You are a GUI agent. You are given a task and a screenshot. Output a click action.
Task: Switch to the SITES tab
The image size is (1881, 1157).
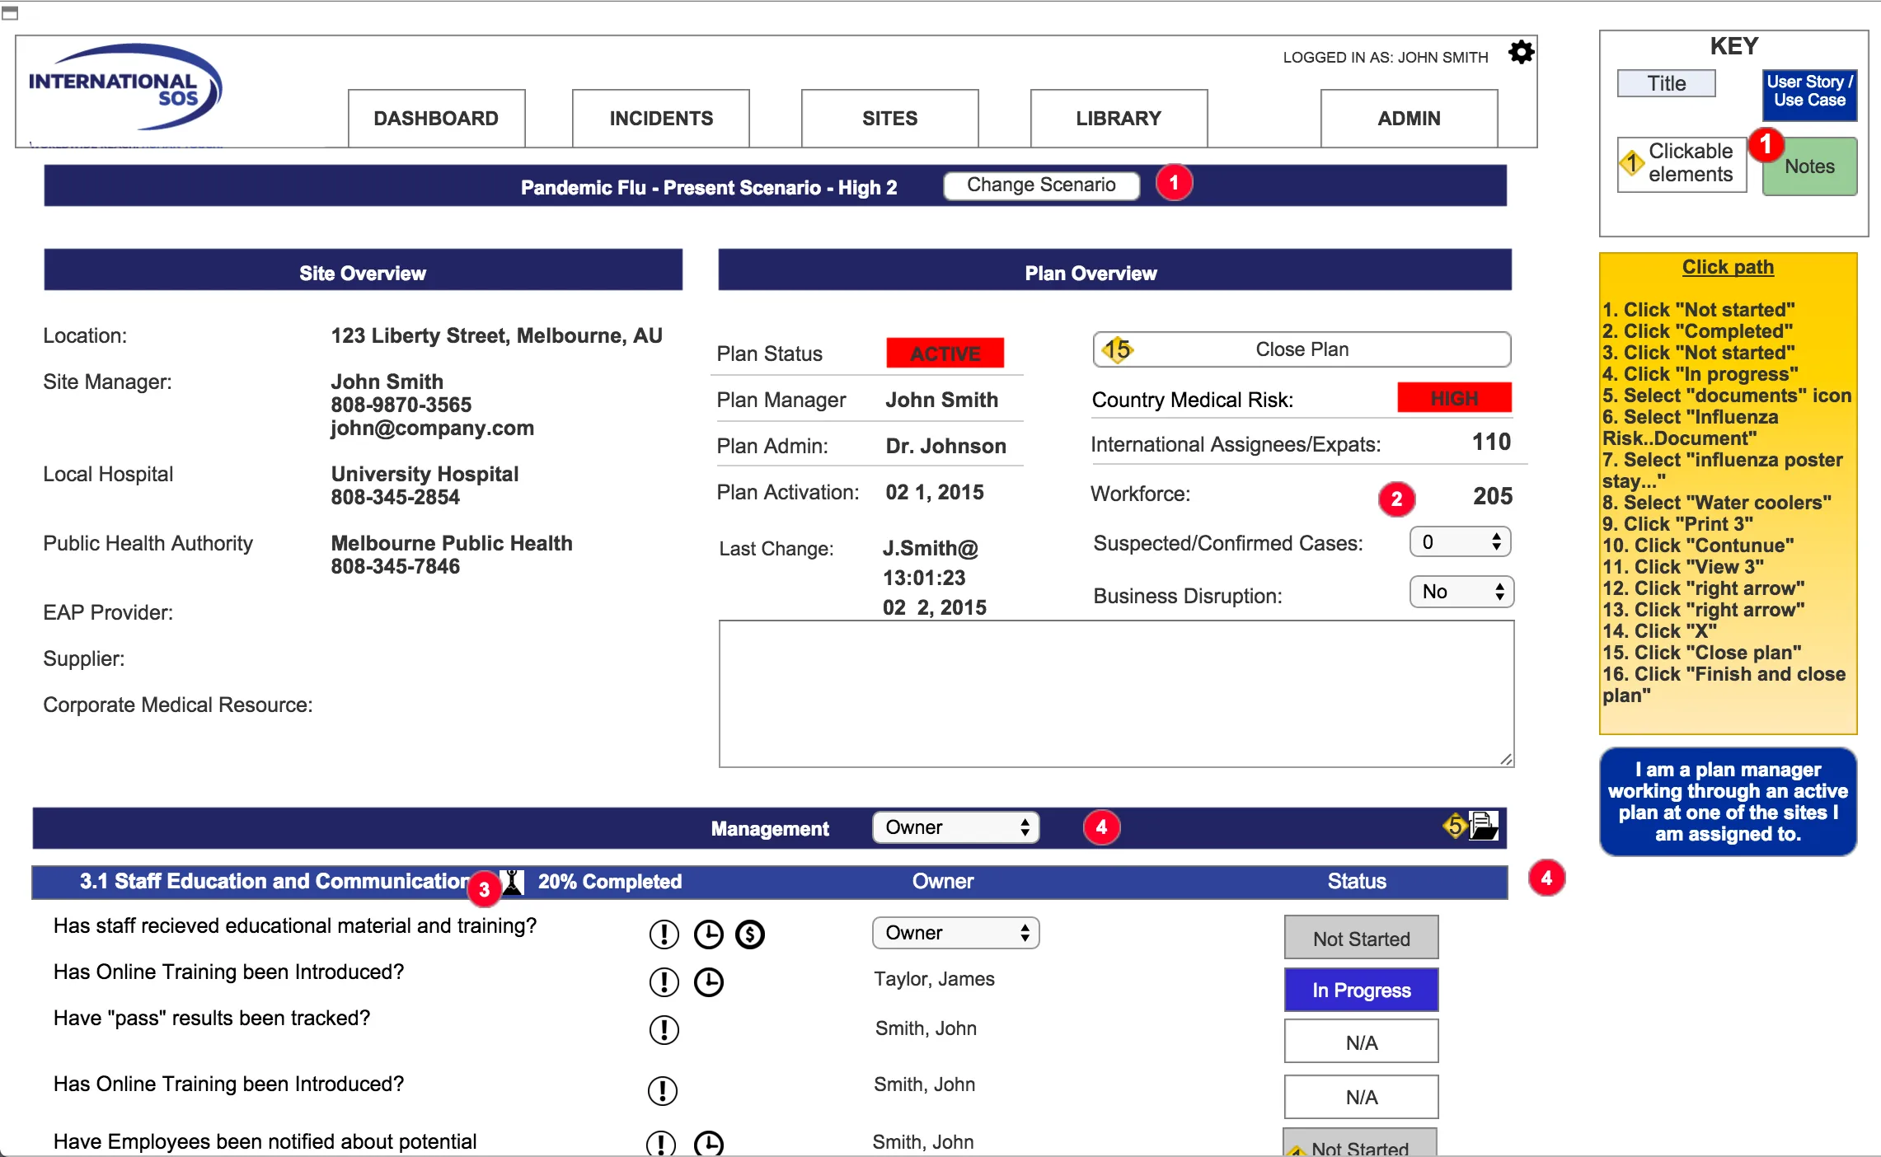tap(889, 119)
